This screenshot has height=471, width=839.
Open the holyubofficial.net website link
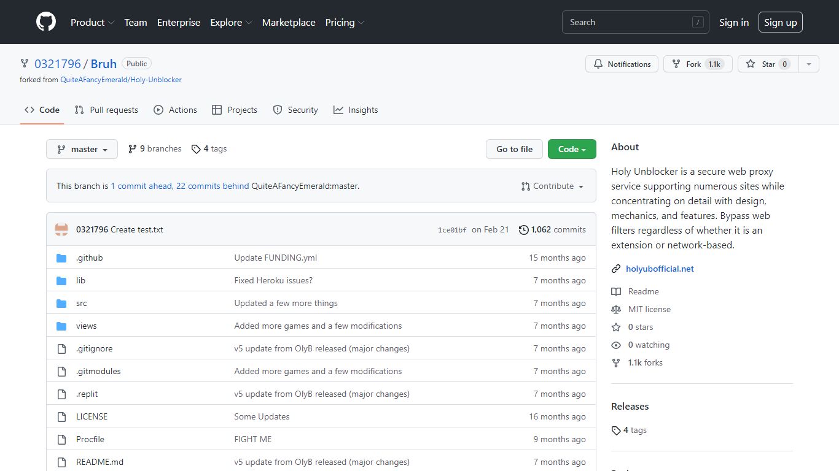click(660, 269)
